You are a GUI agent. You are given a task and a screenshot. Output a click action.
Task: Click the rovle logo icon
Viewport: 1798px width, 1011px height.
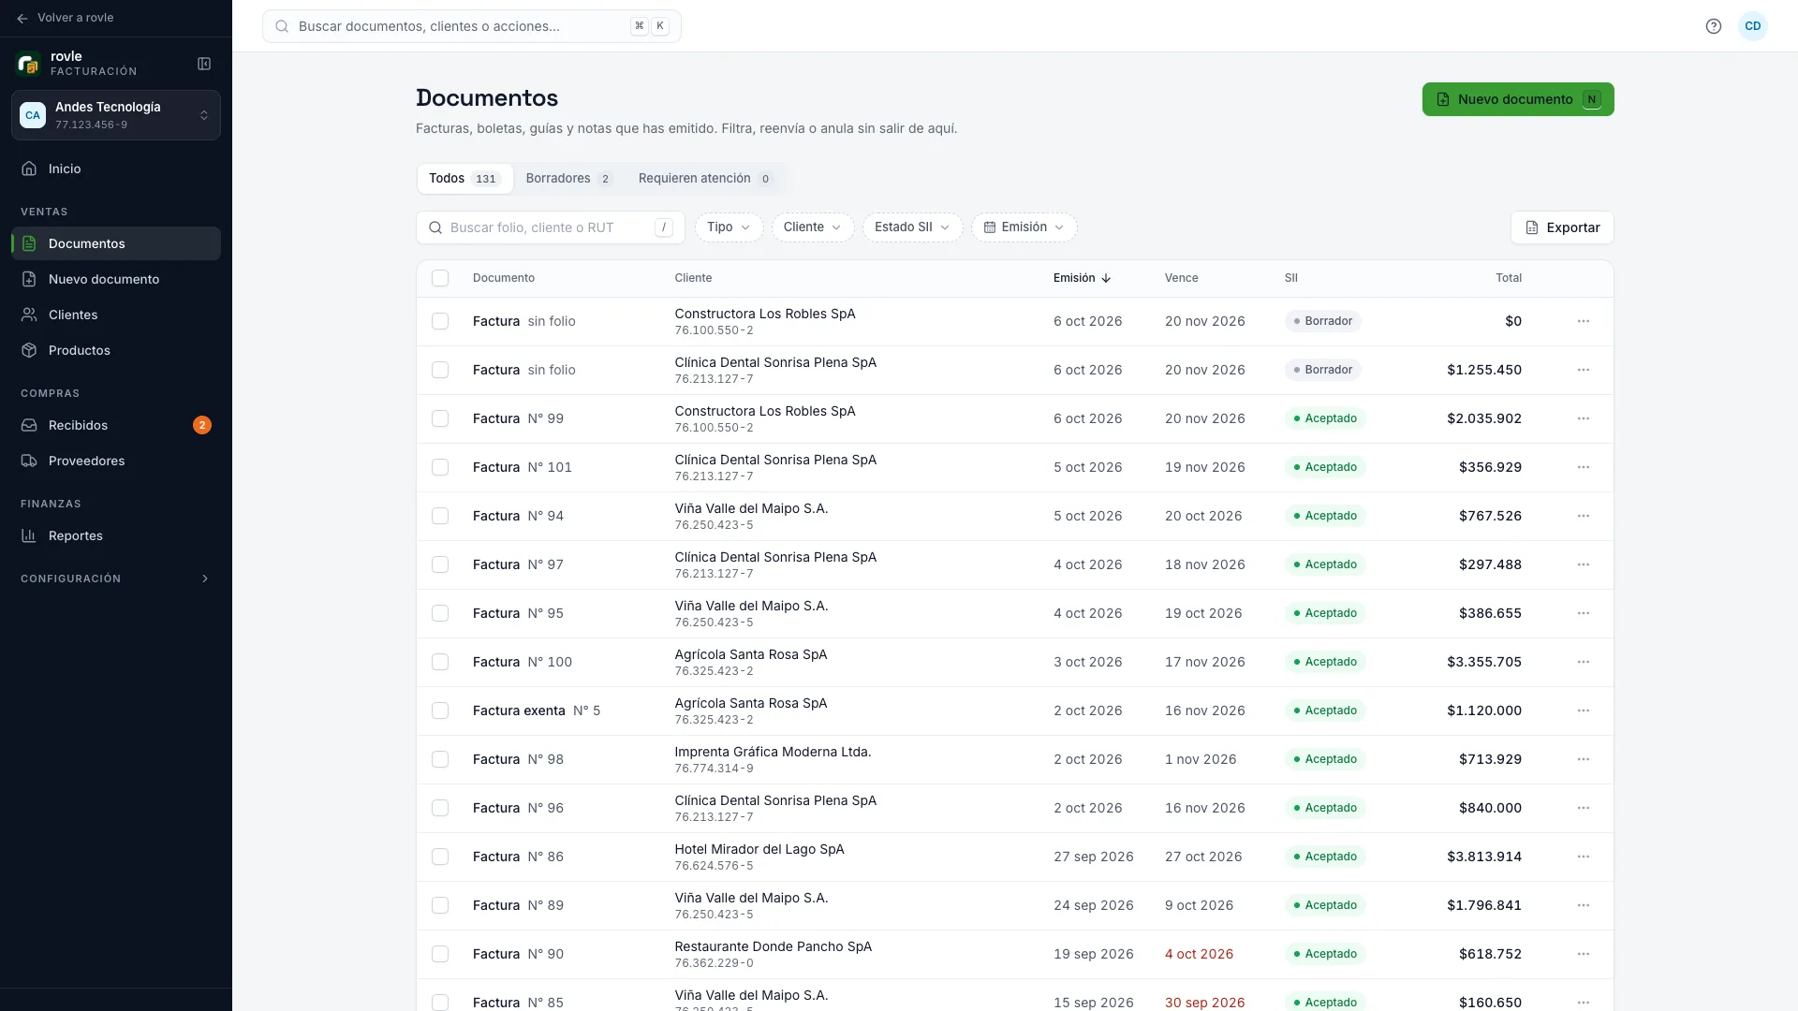(29, 64)
